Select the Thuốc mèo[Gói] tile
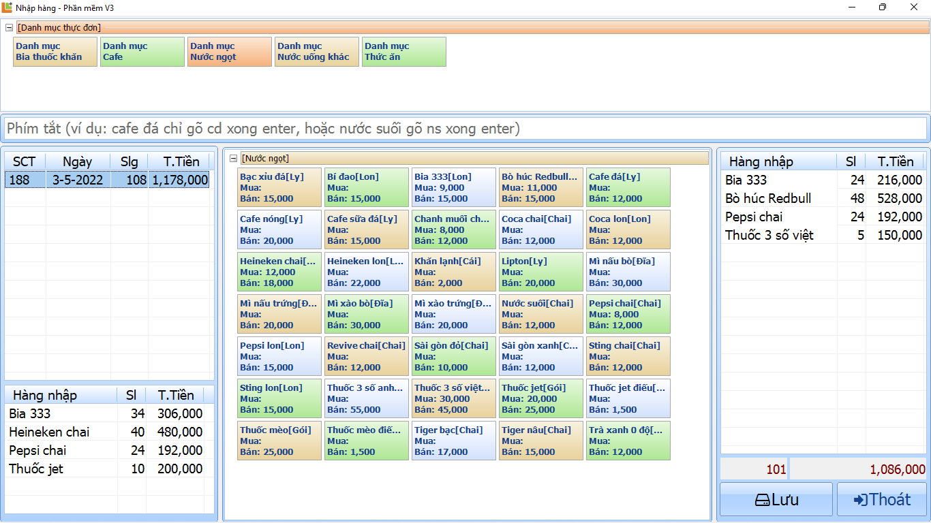The height and width of the screenshot is (523, 931). click(279, 441)
